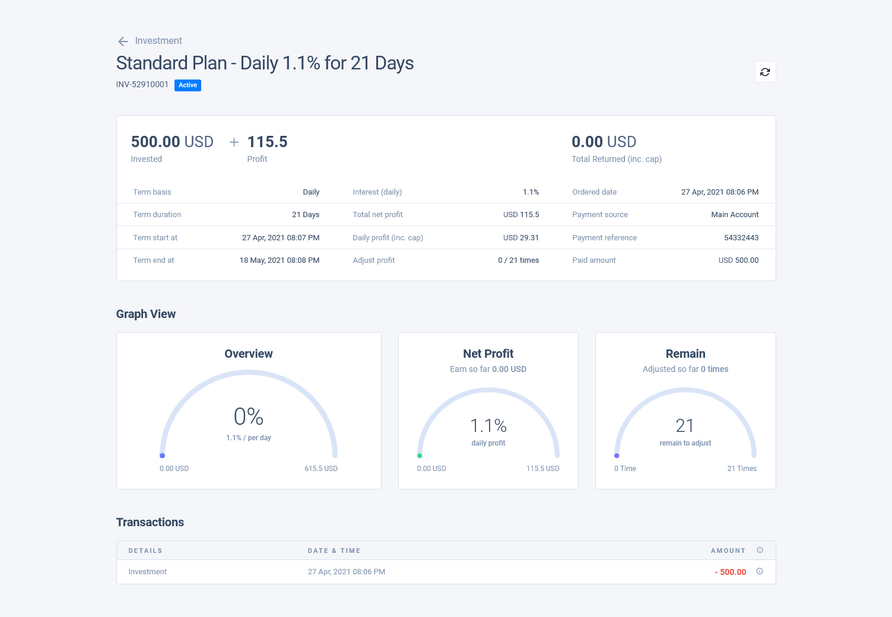The width and height of the screenshot is (892, 617).
Task: Click the 0% value in Overview gauge
Action: pos(249,416)
